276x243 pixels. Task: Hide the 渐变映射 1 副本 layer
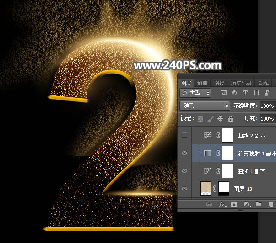click(x=184, y=153)
